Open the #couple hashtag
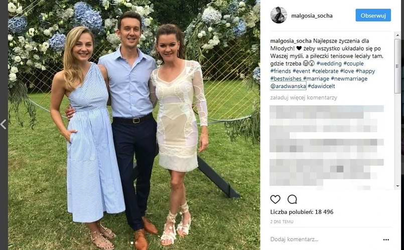 353,64
